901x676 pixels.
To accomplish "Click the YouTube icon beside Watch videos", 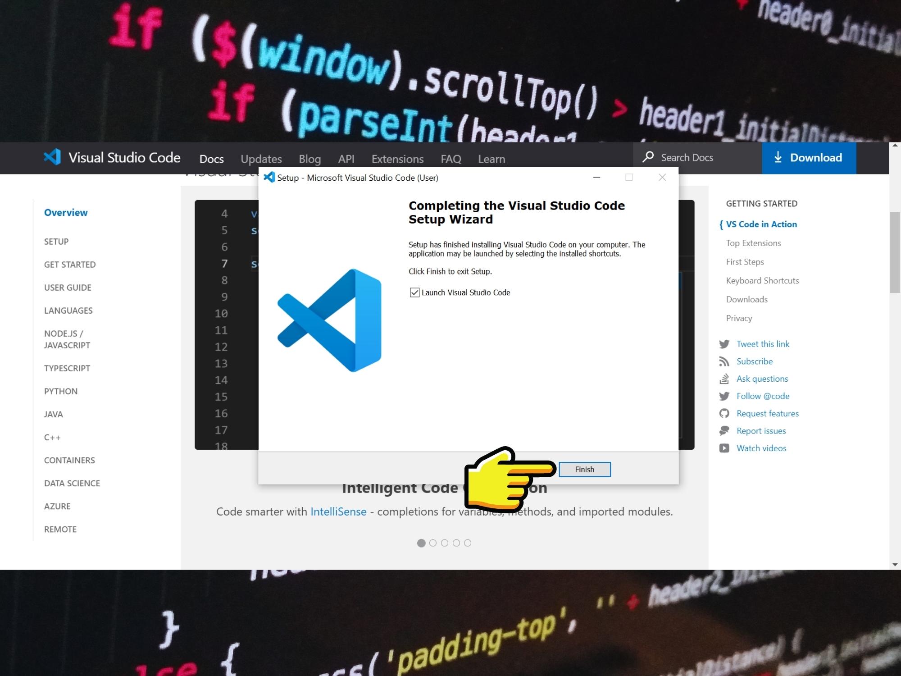I will coord(724,448).
